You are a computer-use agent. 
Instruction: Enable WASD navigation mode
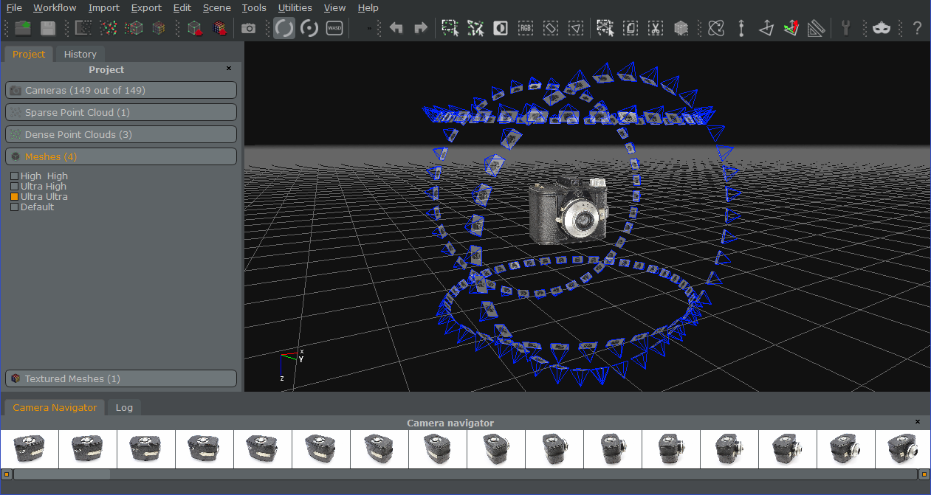[x=334, y=28]
